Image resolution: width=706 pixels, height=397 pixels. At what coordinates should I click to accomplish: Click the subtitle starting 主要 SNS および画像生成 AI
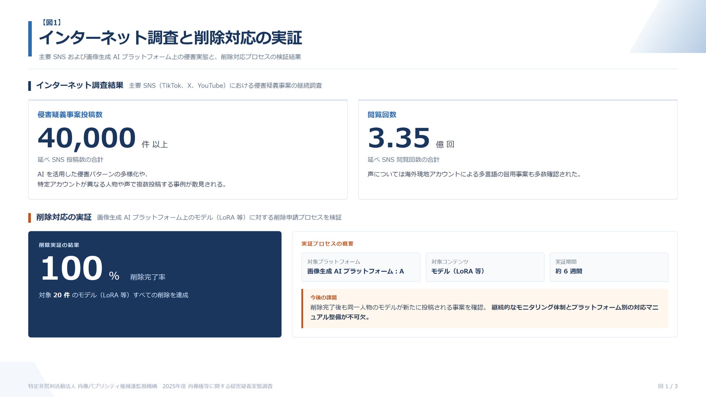coord(170,57)
